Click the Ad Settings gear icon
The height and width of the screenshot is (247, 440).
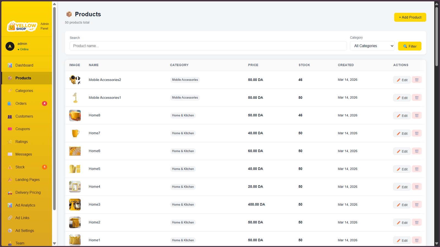(10, 231)
